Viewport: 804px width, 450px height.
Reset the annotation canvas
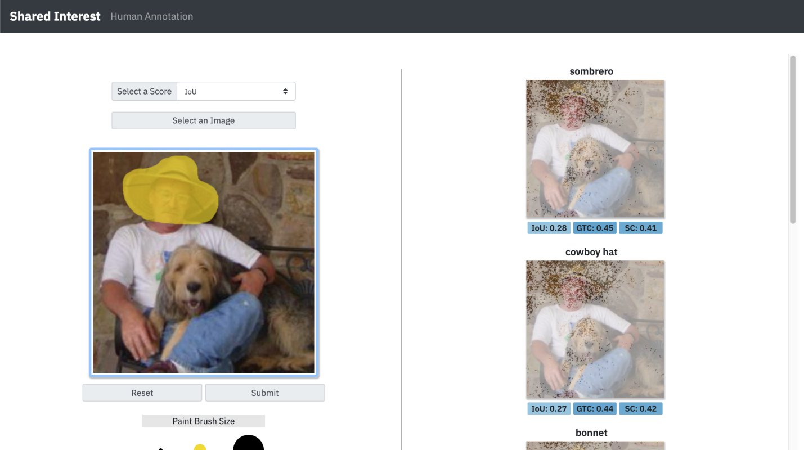pos(142,392)
